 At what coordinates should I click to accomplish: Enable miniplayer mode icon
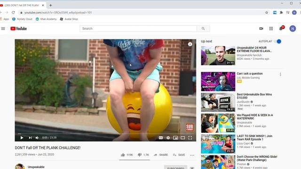point(175,138)
